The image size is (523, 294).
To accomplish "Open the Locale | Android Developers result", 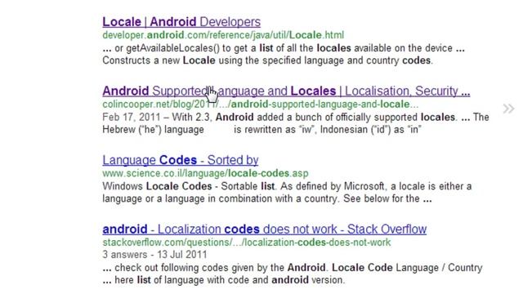I will [181, 22].
